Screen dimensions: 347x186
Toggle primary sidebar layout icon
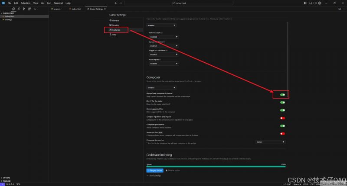point(305,3)
